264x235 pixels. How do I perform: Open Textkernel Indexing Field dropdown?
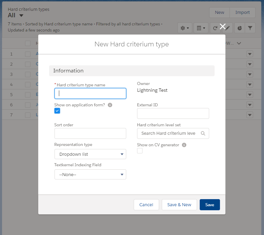(90, 174)
